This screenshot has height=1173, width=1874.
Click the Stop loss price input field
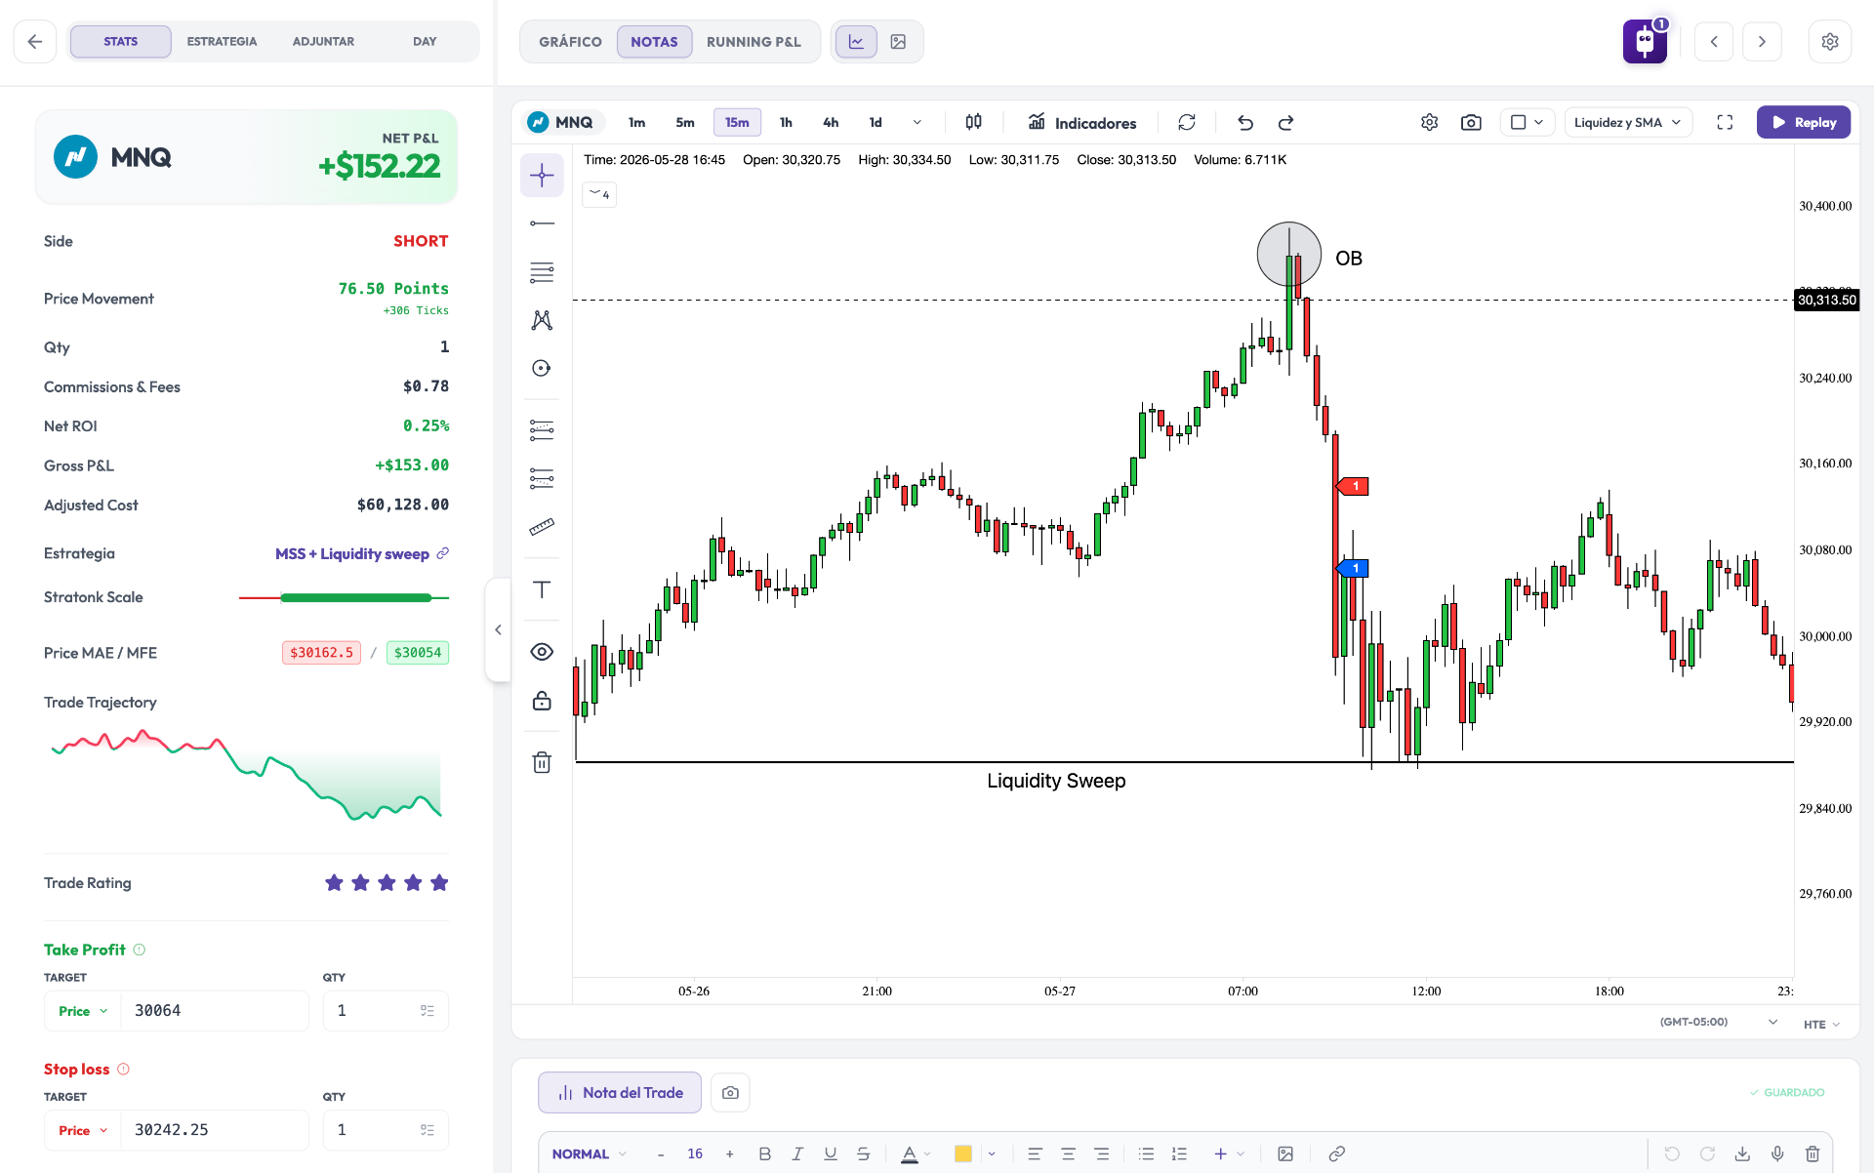(215, 1130)
